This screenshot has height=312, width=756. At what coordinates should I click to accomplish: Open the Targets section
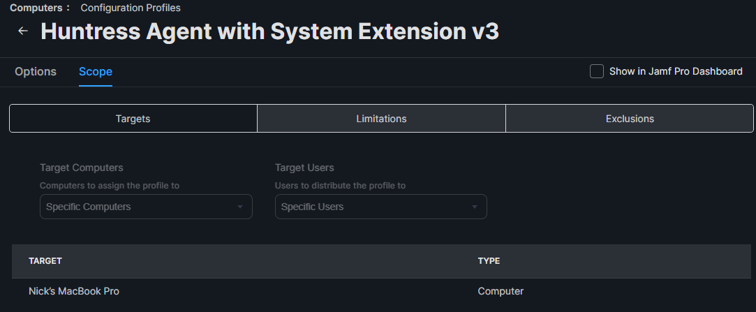click(133, 119)
